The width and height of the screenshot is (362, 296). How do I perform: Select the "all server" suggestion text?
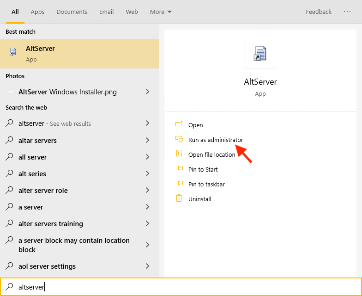click(x=32, y=157)
